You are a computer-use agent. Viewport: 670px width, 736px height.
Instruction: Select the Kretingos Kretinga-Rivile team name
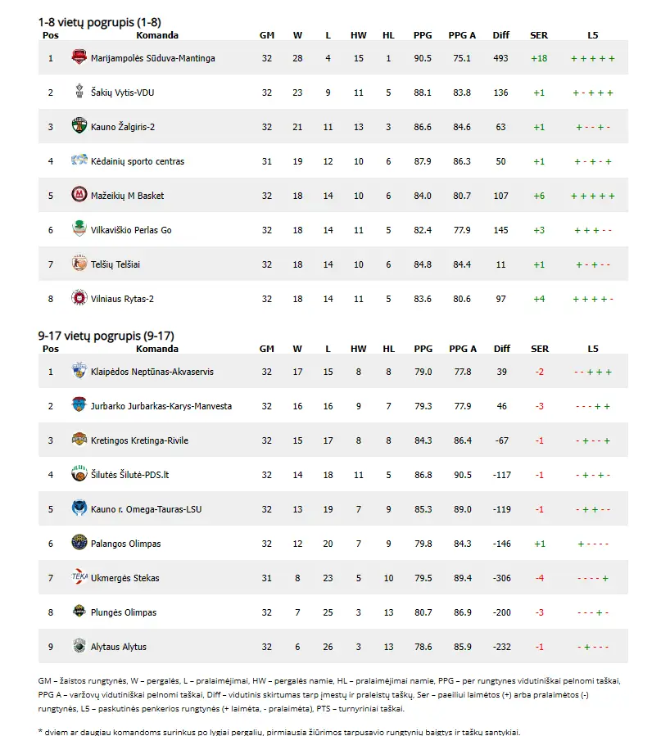click(139, 440)
